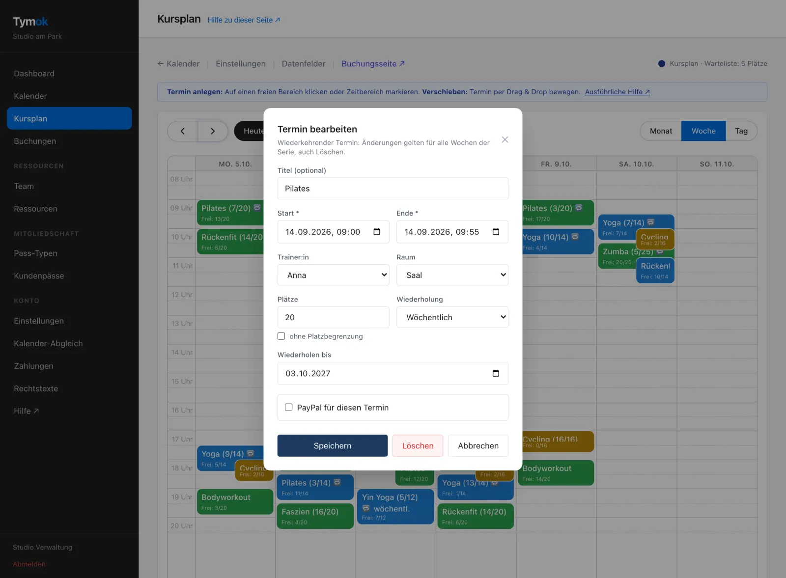Screen dimensions: 786x578
Task: Focus the Titel input containing Pilates
Action: [x=393, y=189]
